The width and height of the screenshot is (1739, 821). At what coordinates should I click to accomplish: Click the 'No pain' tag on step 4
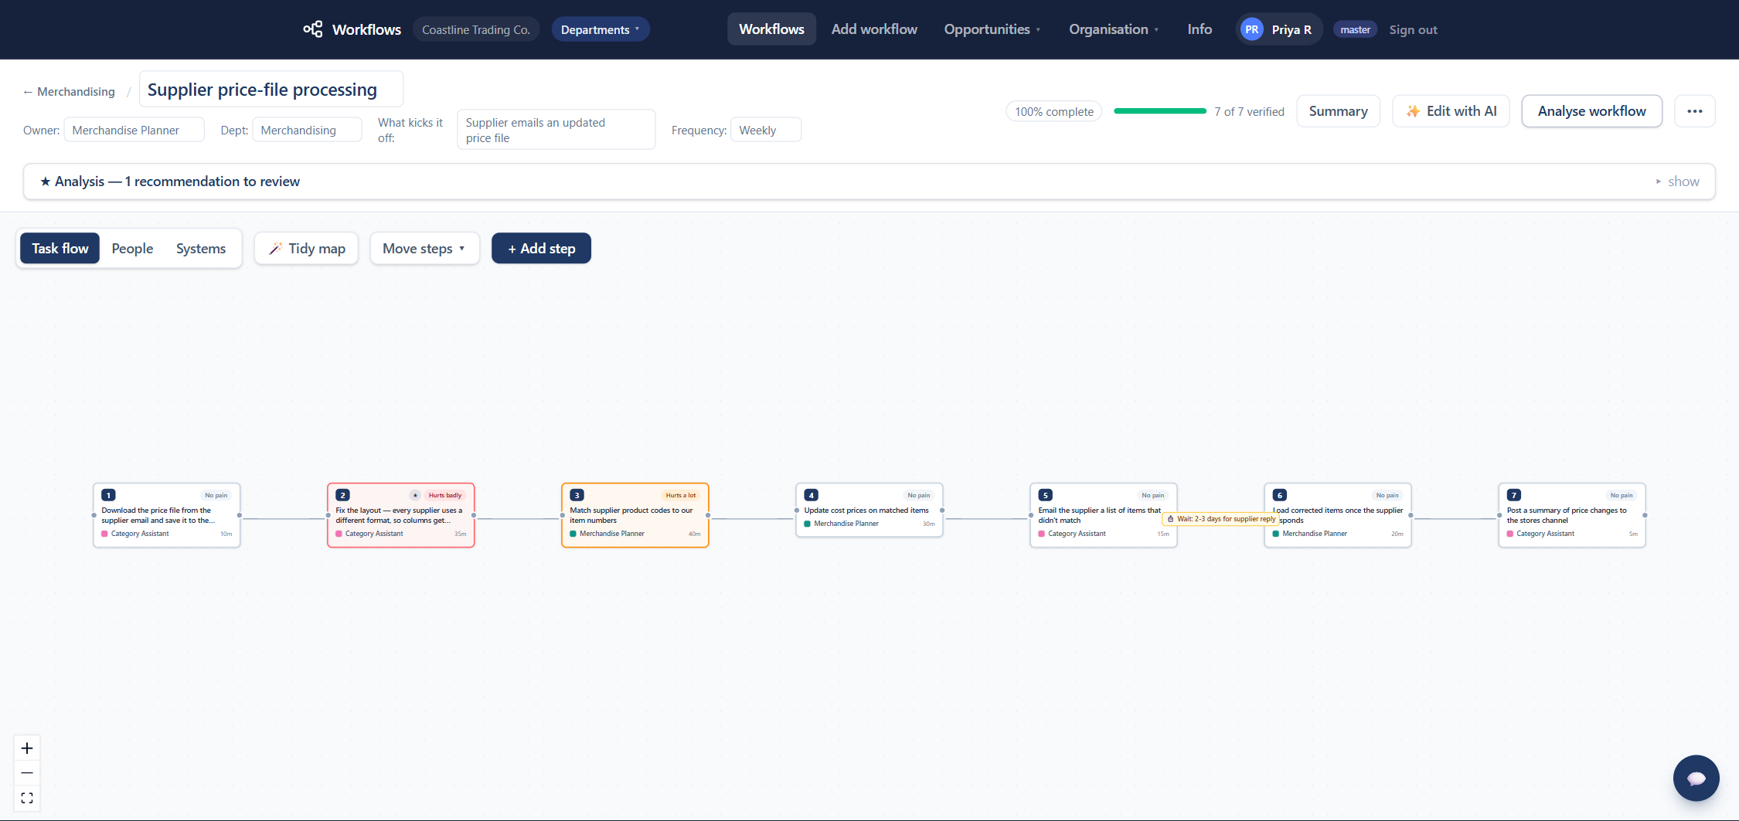(919, 495)
